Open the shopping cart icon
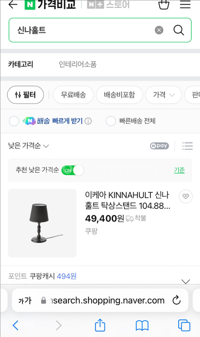Image resolution: width=200 pixels, height=337 pixels. click(x=164, y=5)
